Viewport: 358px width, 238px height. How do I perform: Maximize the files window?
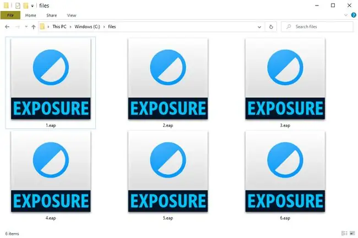[333, 5]
